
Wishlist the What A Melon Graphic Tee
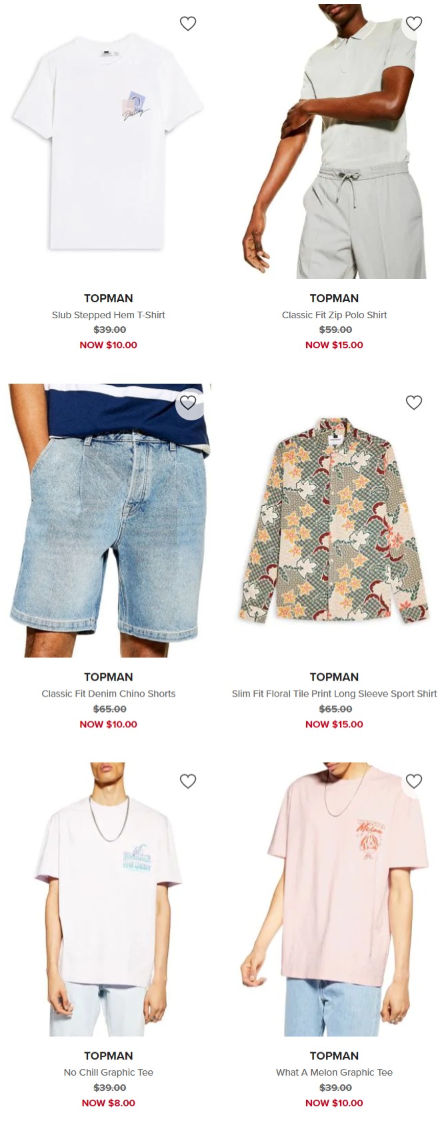click(x=414, y=781)
